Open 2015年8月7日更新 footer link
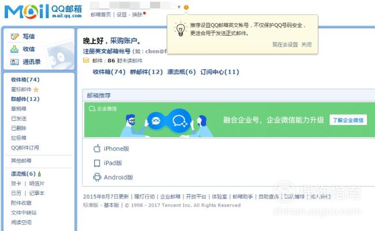This screenshot has width=375, height=231. pos(106,196)
